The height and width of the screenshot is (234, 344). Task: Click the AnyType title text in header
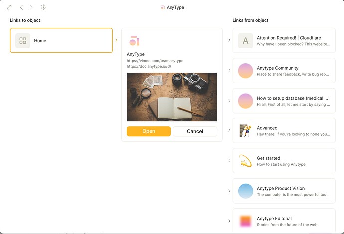point(175,7)
